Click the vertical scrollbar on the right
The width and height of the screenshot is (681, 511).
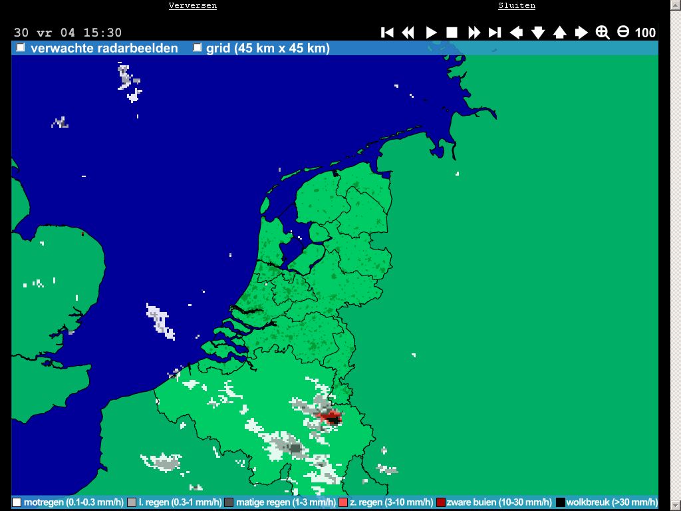(676, 255)
